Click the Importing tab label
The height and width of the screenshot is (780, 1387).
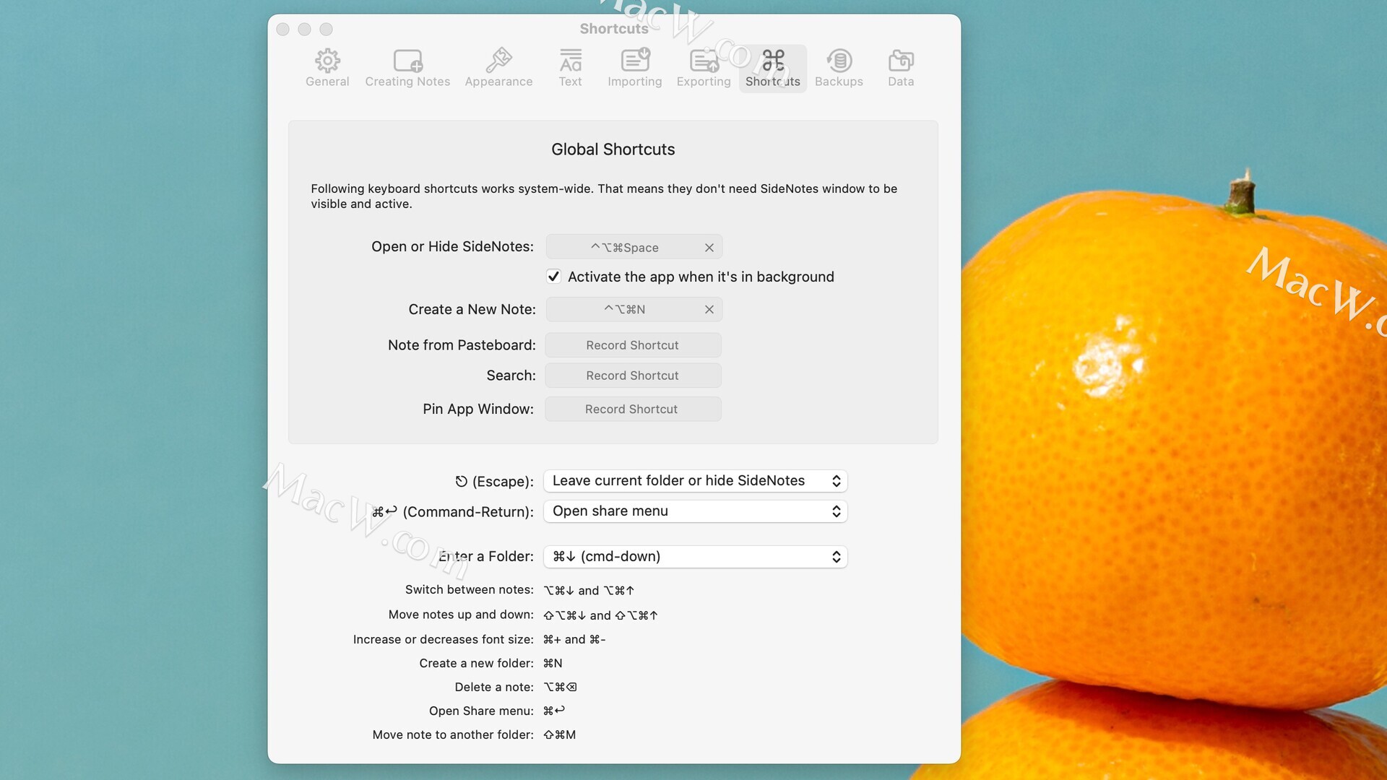pos(635,82)
